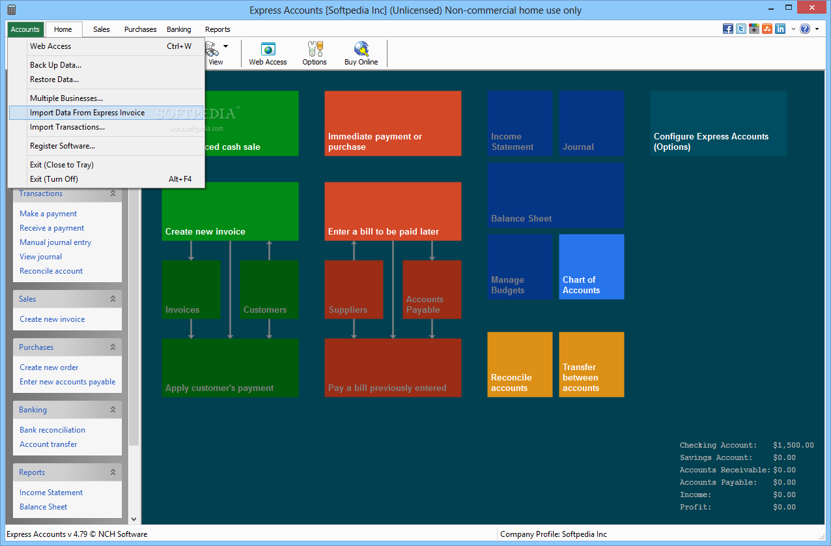
Task: Open the Manage Budgets tile
Action: tap(520, 266)
